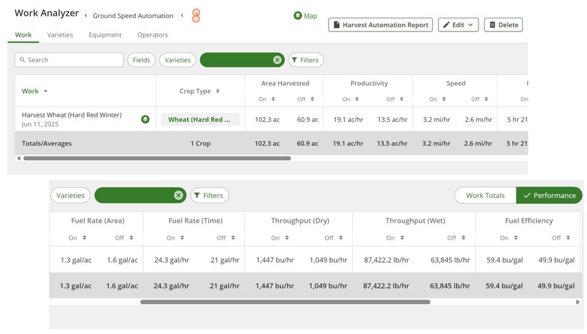Open the Map view link
Image resolution: width=587 pixels, height=334 pixels.
pos(306,16)
